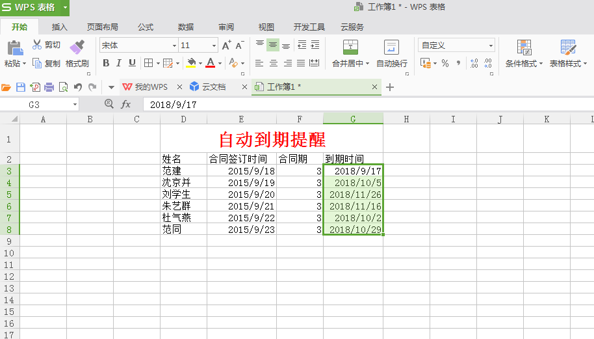
Task: Toggle underline formatting
Action: coord(132,63)
